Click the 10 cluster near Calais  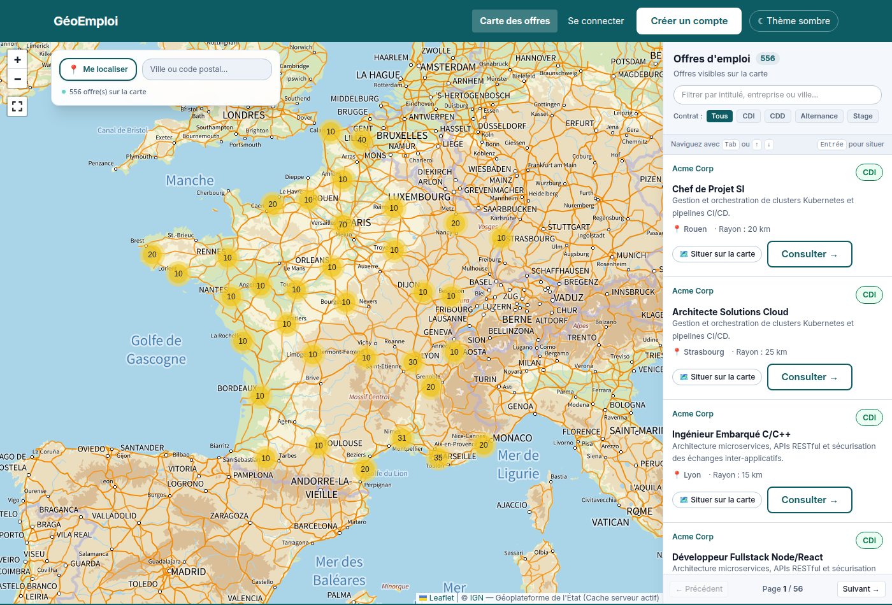coord(331,131)
